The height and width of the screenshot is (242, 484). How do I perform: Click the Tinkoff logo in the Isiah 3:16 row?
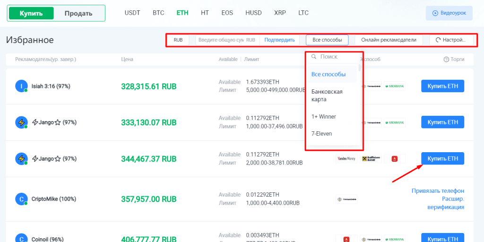(372, 86)
